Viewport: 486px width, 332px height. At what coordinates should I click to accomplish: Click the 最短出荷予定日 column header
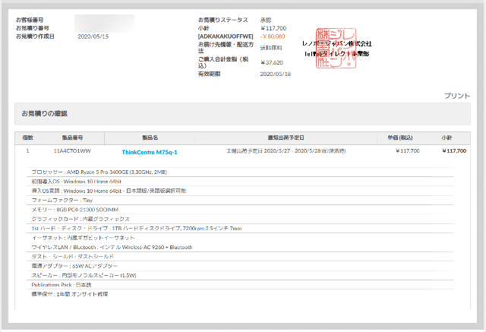click(286, 138)
